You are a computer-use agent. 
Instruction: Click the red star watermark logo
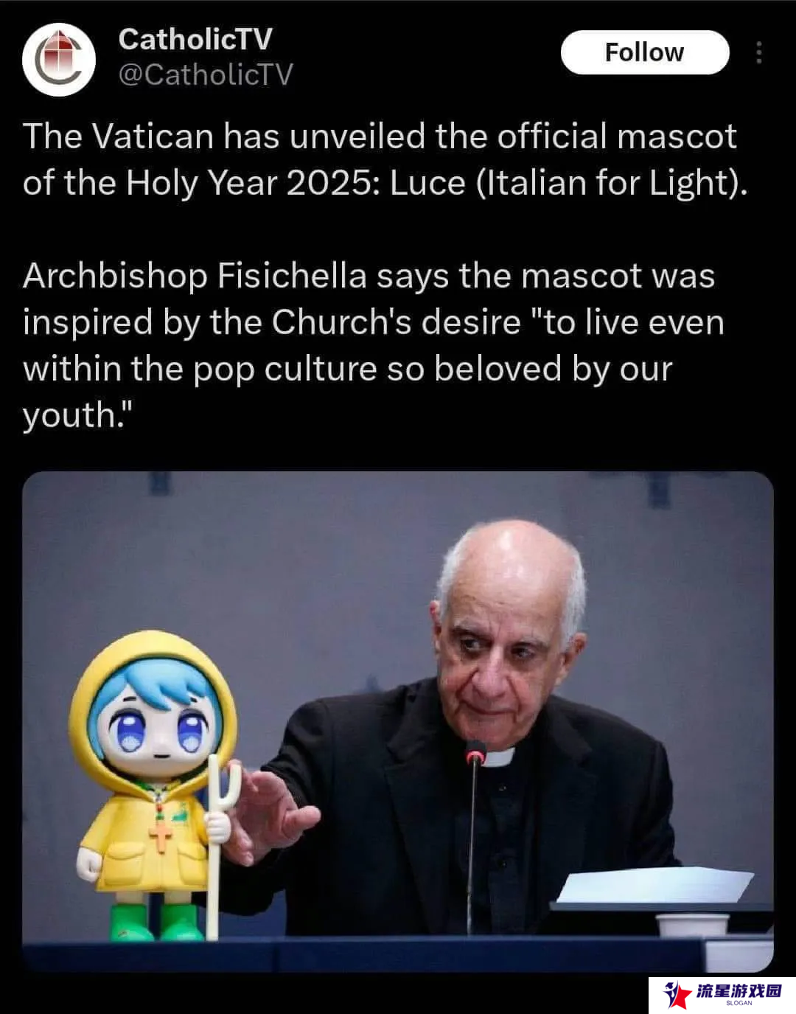point(677,994)
